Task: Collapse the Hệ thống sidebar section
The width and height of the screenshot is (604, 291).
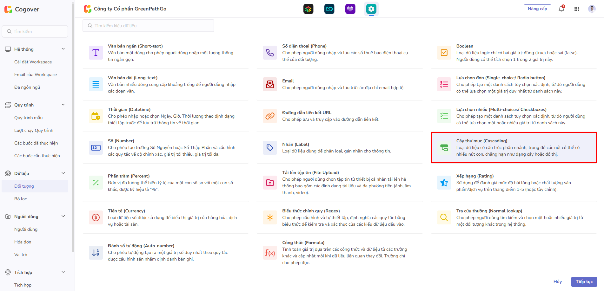Action: pos(63,49)
